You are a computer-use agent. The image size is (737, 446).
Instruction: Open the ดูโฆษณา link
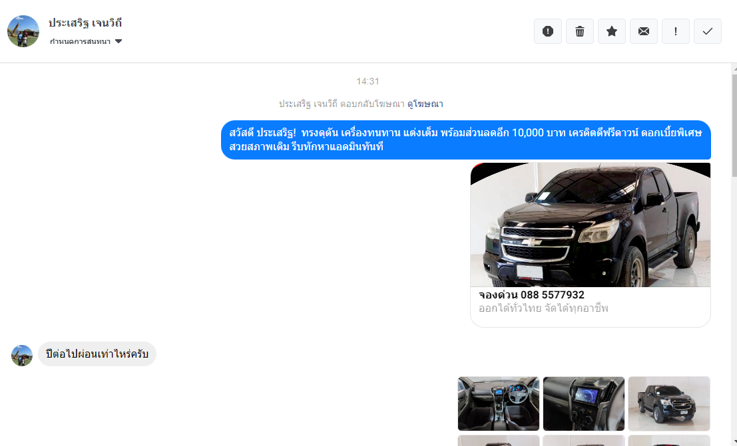click(x=425, y=104)
